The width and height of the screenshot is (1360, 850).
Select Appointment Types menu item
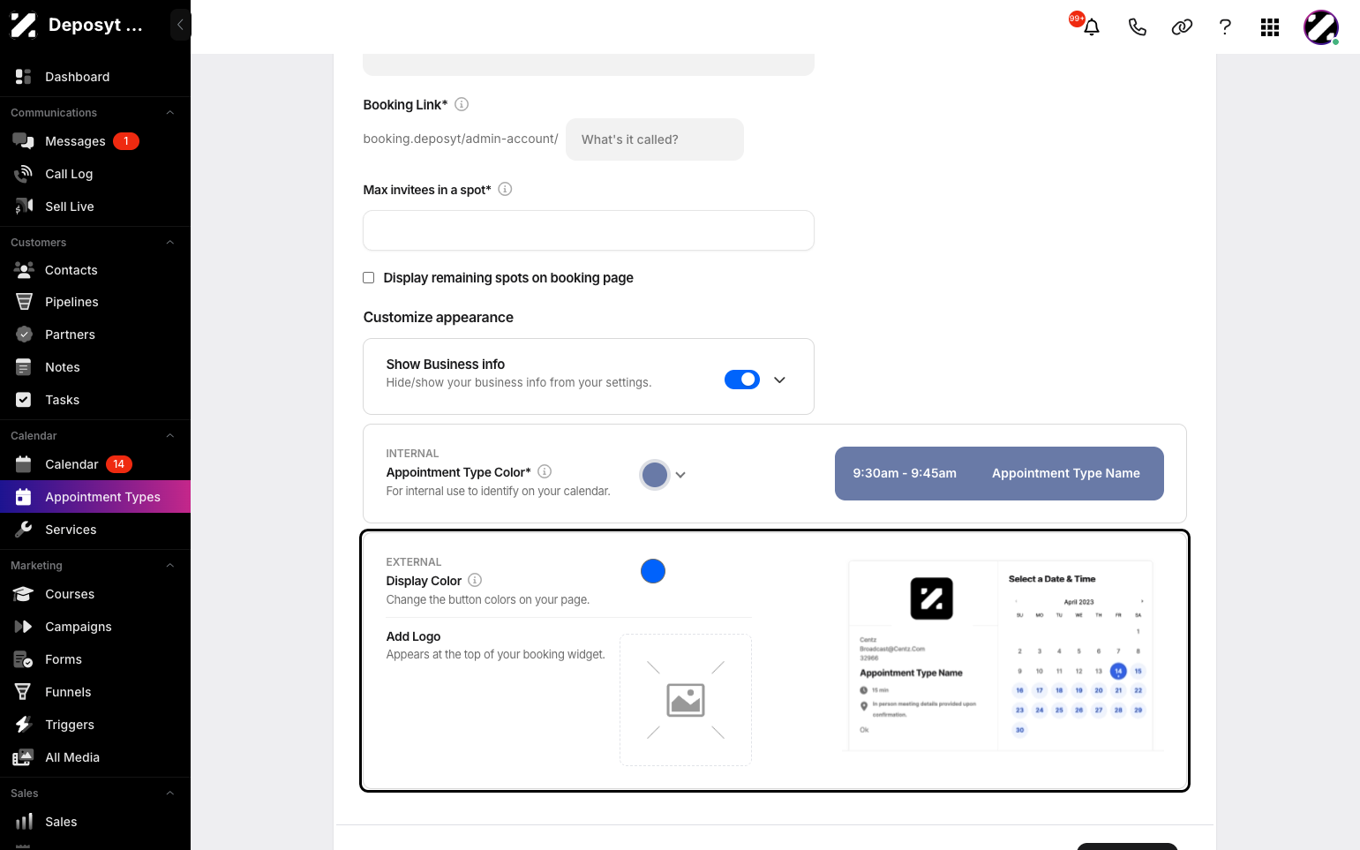click(95, 497)
